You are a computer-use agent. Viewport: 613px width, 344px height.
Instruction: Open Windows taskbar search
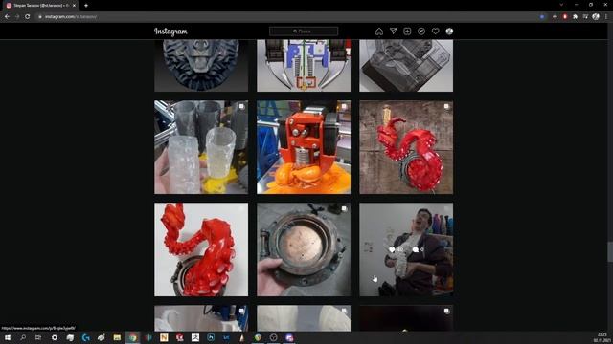tap(23, 337)
